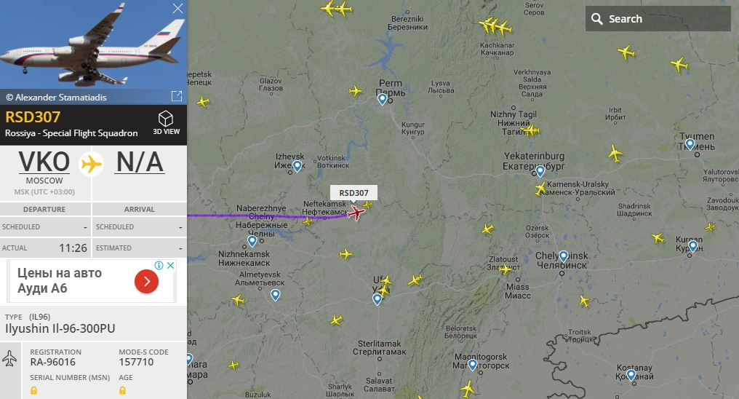
Task: Close the RSD307 flight details panel
Action: pyautogui.click(x=177, y=9)
